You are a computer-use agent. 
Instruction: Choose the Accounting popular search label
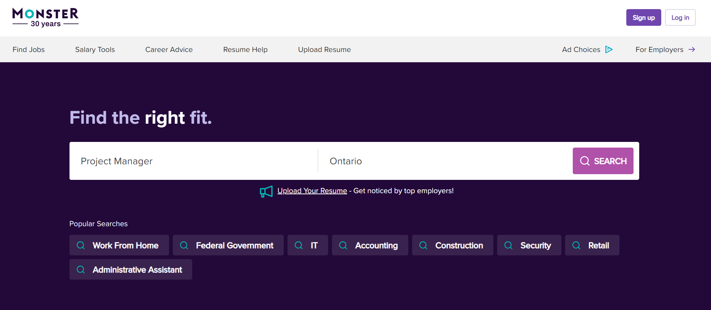[x=376, y=245]
